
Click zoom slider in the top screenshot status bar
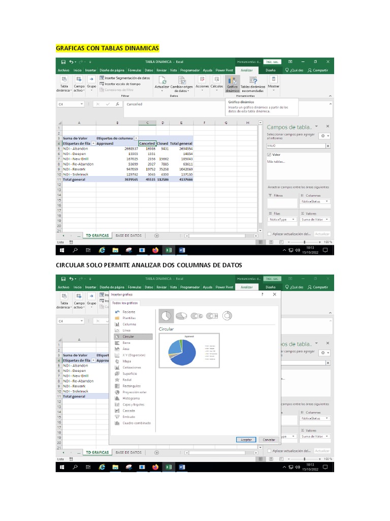(305, 242)
